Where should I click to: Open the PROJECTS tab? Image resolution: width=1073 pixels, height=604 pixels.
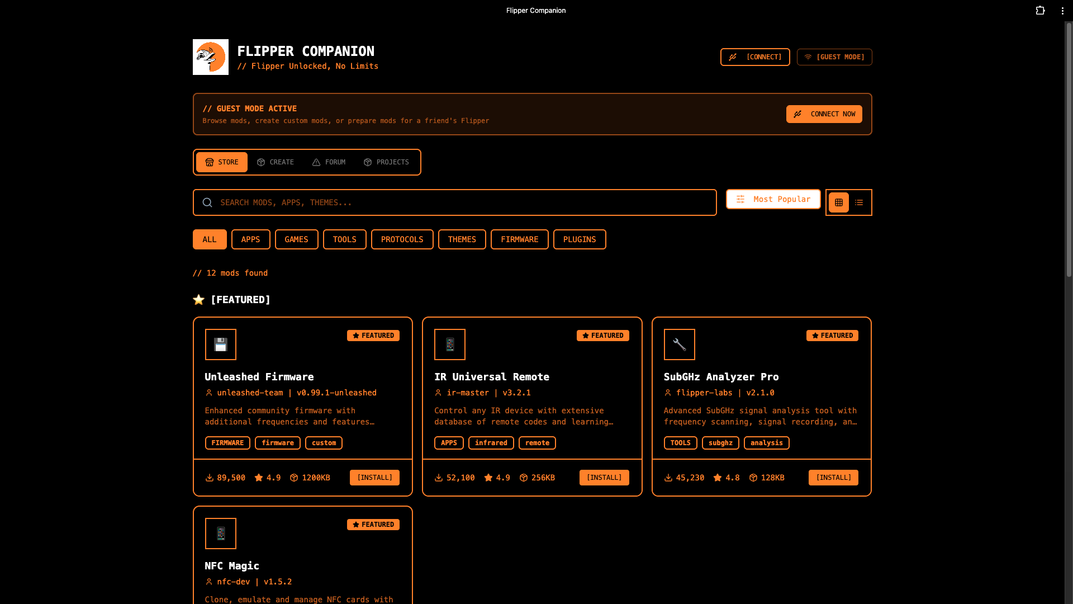[386, 162]
